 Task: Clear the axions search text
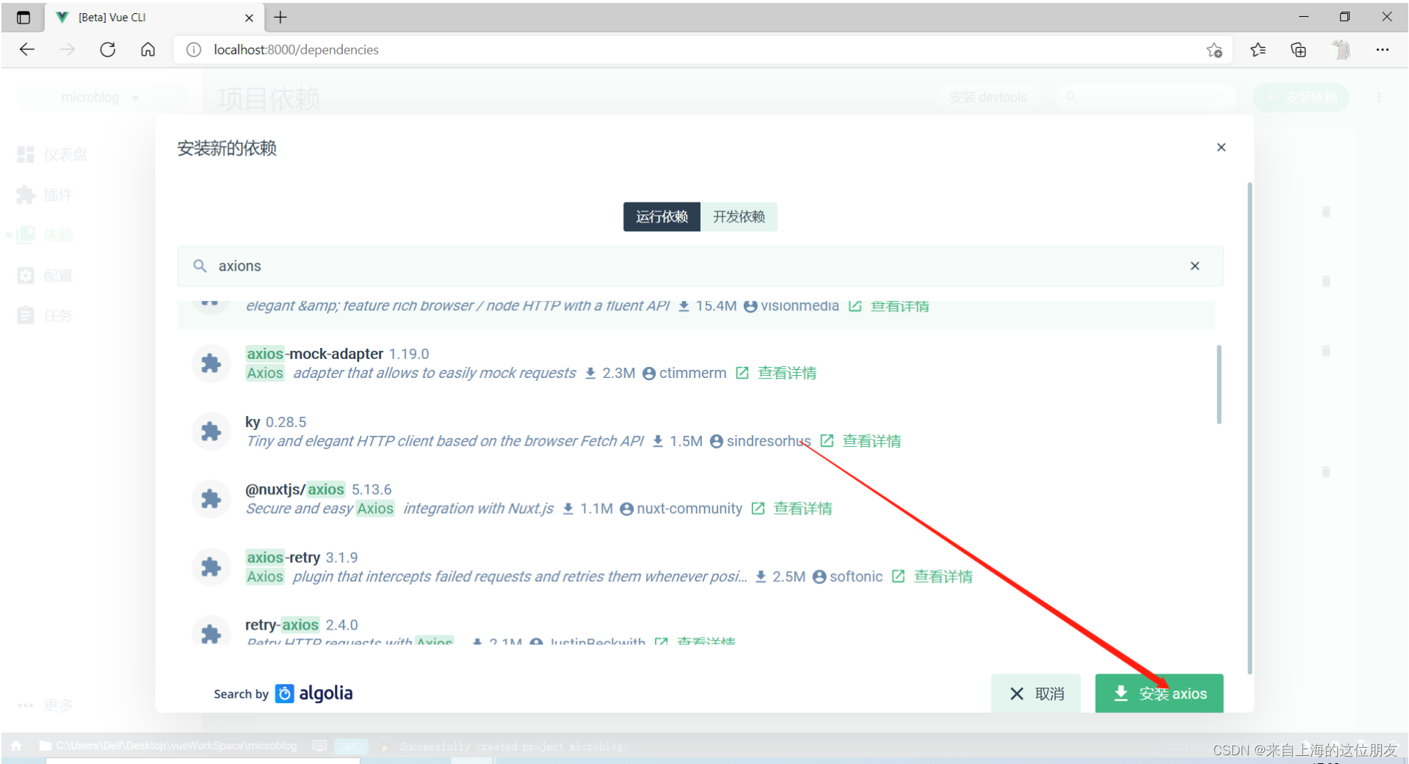pyautogui.click(x=1195, y=266)
